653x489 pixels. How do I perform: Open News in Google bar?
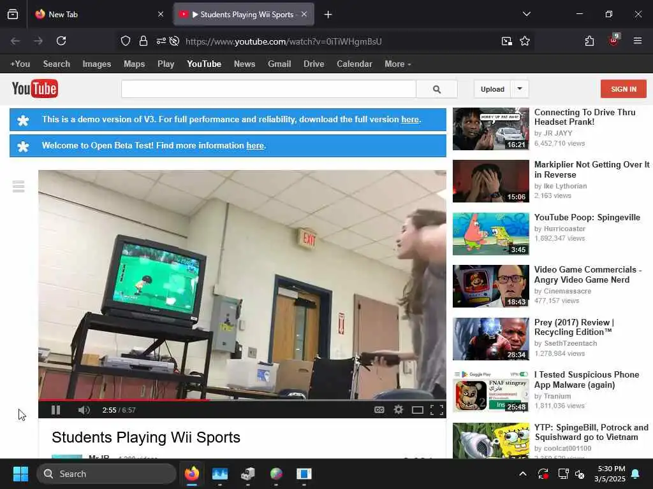(x=244, y=64)
